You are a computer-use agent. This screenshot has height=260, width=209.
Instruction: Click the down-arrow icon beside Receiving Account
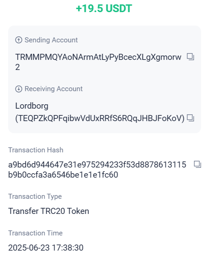[19, 89]
